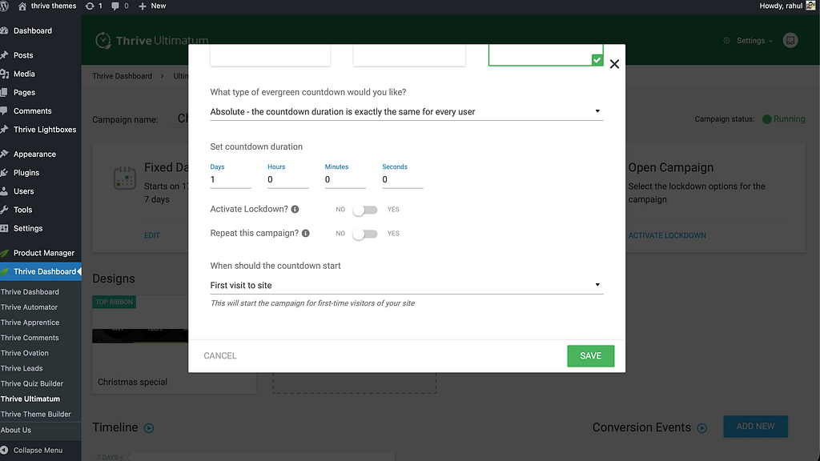Open the 'First visit to site' dropdown
This screenshot has height=461, width=820.
pos(406,286)
